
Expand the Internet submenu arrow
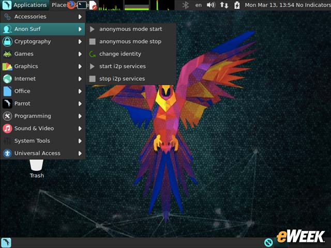click(x=80, y=79)
